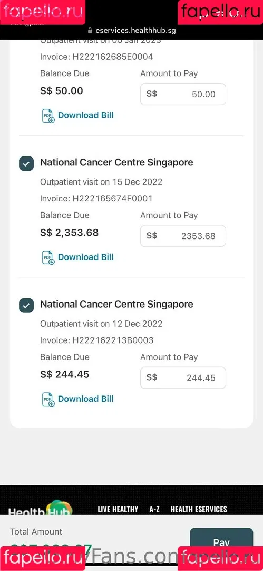263x571 pixels.
Task: Uncheck the 15 Dec 2022 visit checkbox
Action: pyautogui.click(x=26, y=164)
